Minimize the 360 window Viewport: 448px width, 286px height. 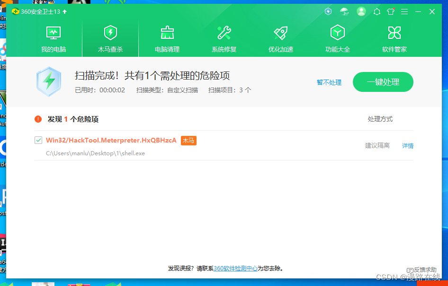tap(418, 11)
